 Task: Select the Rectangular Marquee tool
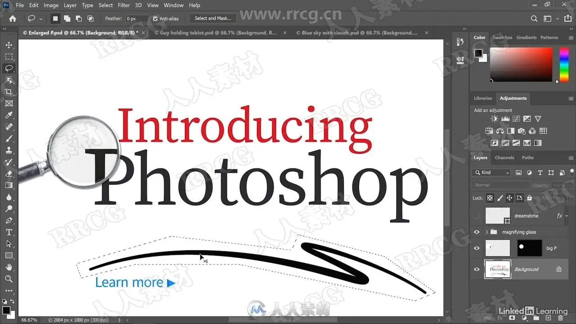9,57
